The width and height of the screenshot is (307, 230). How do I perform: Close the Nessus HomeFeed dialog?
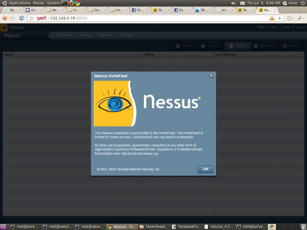(211, 76)
